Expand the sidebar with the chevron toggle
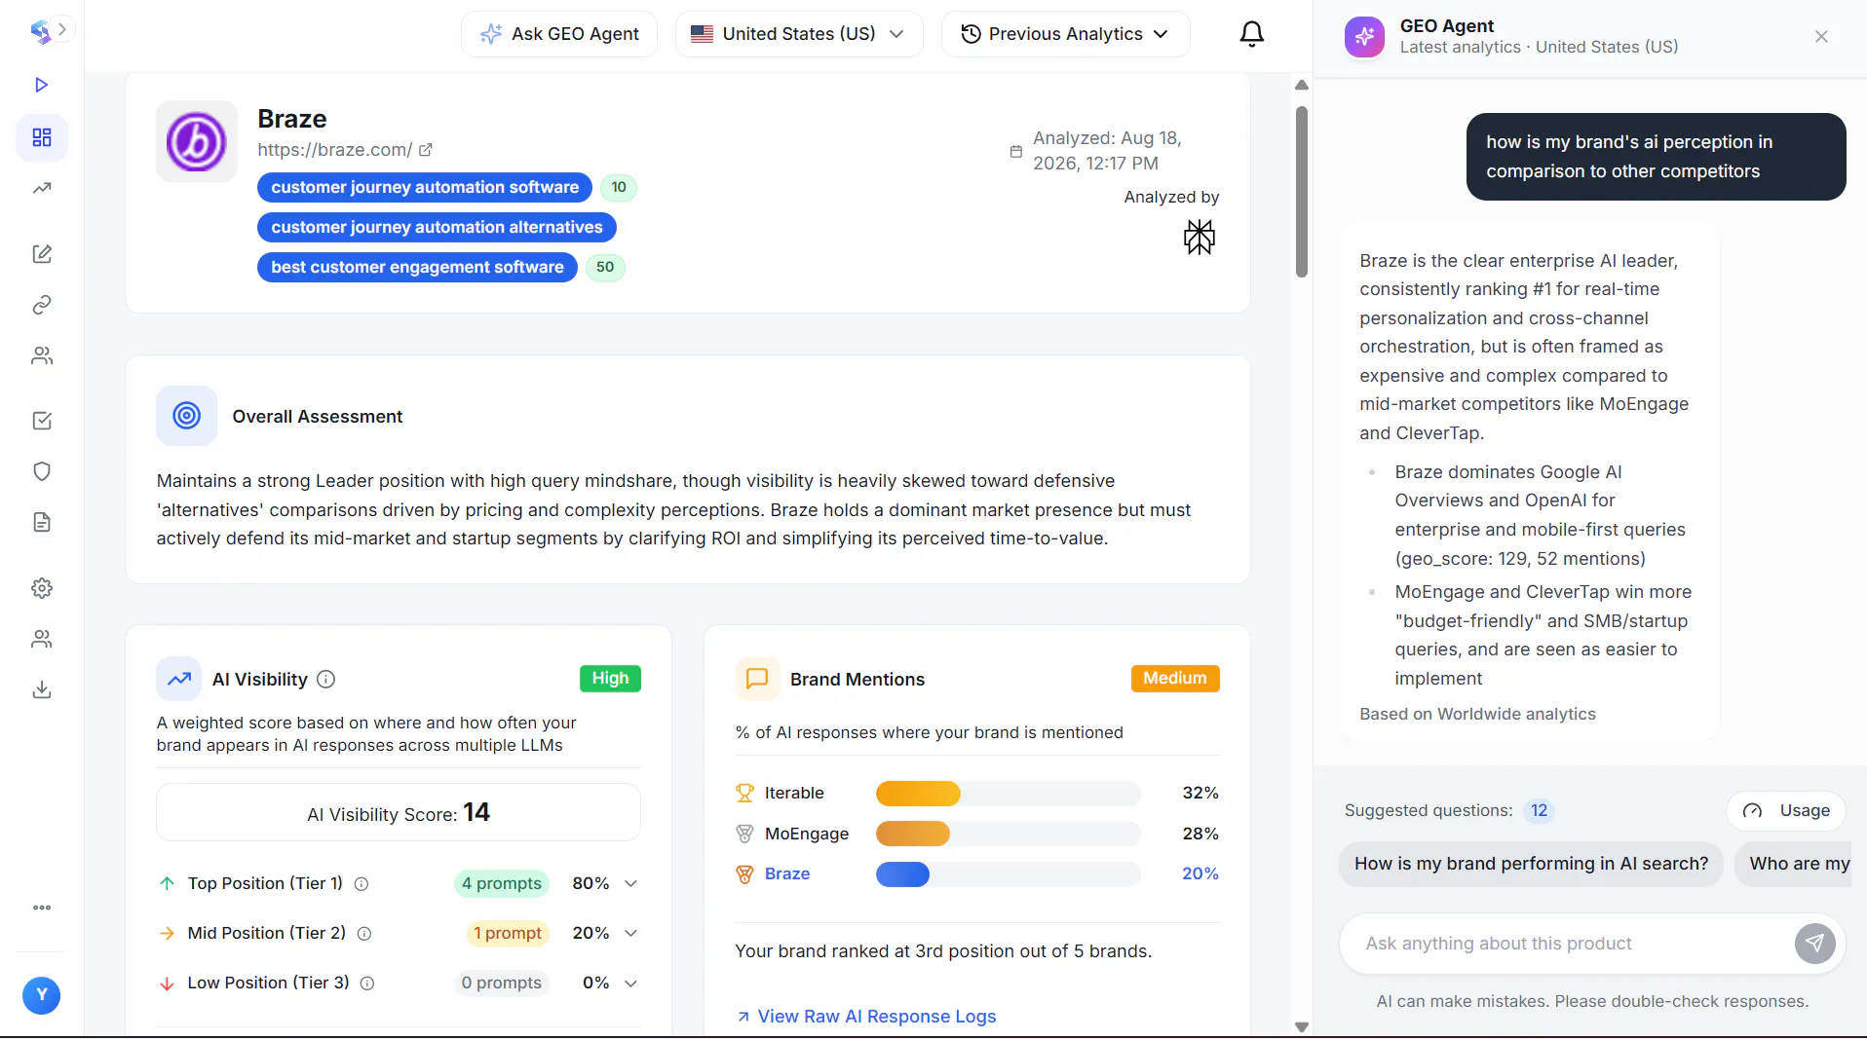1867x1040 pixels. tap(62, 29)
